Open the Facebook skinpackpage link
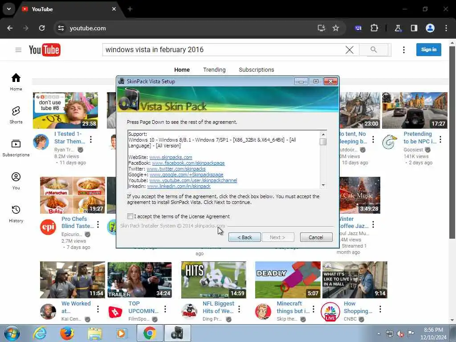This screenshot has width=456, height=342. tap(188, 163)
